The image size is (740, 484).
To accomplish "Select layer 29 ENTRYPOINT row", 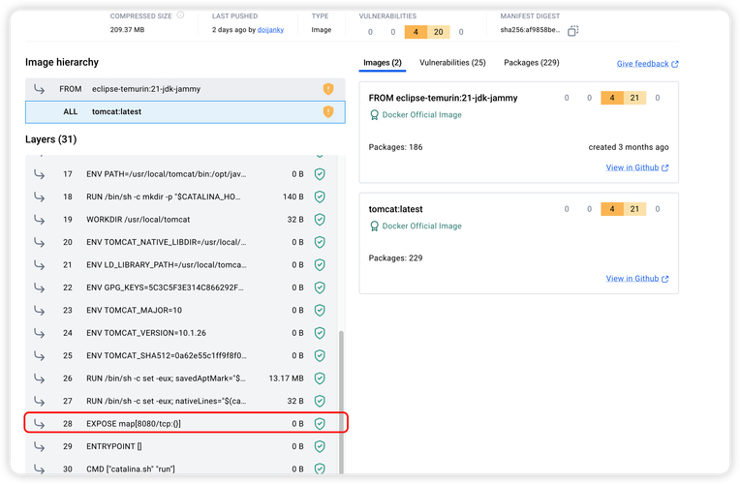I will click(182, 446).
